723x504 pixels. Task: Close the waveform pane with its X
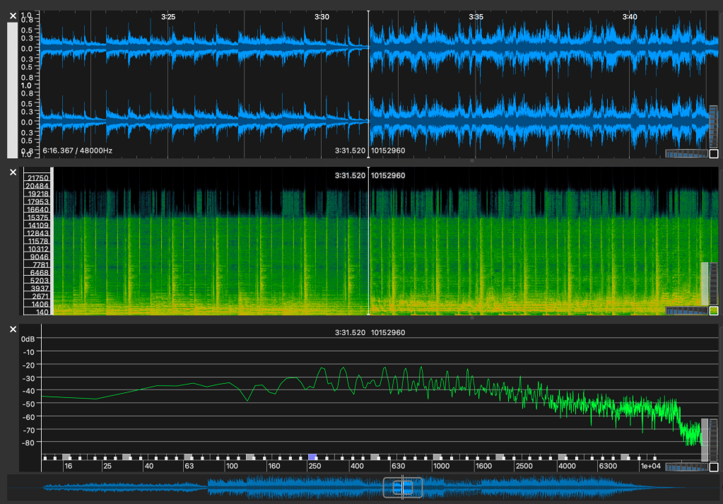[13, 15]
